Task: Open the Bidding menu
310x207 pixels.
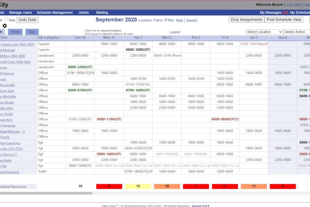Action: click(x=101, y=12)
